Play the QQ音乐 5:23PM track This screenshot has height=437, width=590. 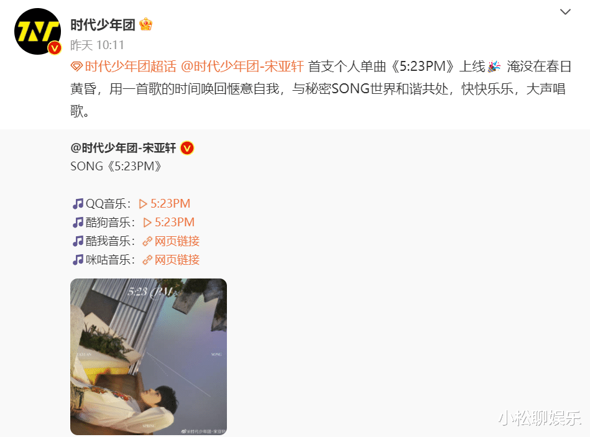pos(164,204)
